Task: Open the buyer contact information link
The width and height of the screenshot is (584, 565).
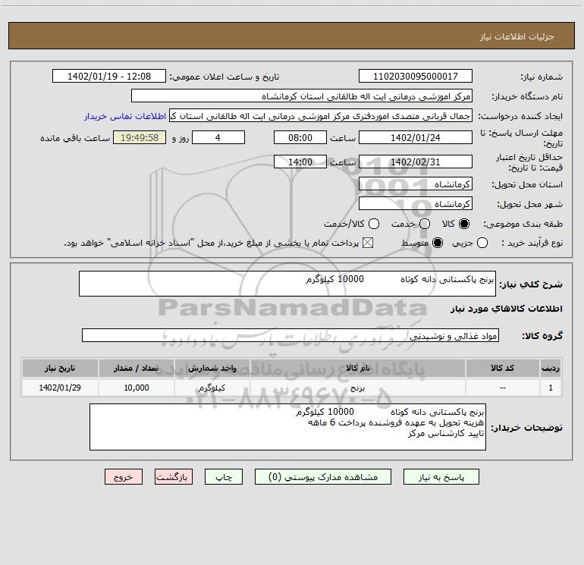Action: click(x=125, y=116)
